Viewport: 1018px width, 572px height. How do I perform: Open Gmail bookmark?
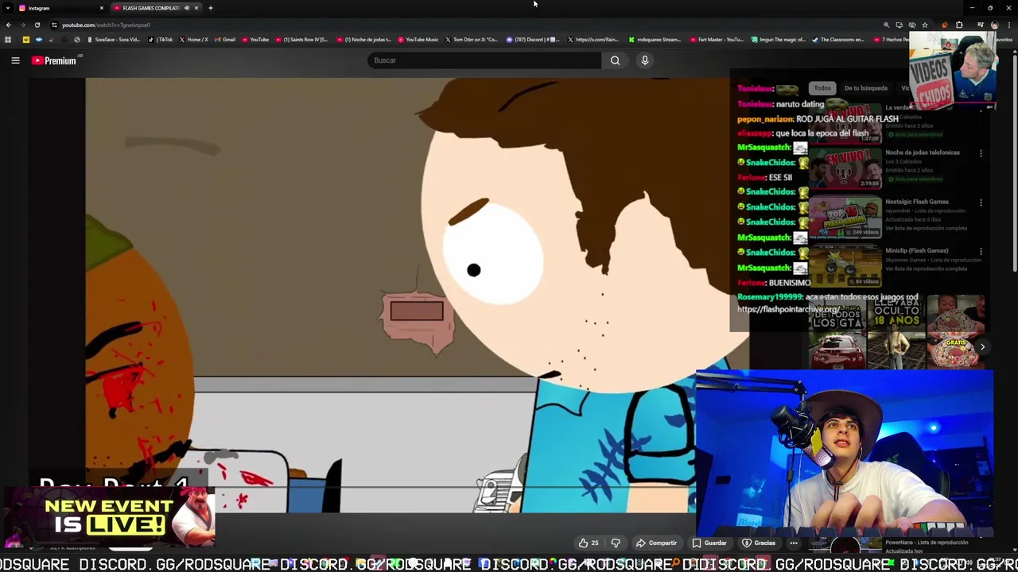tap(225, 40)
